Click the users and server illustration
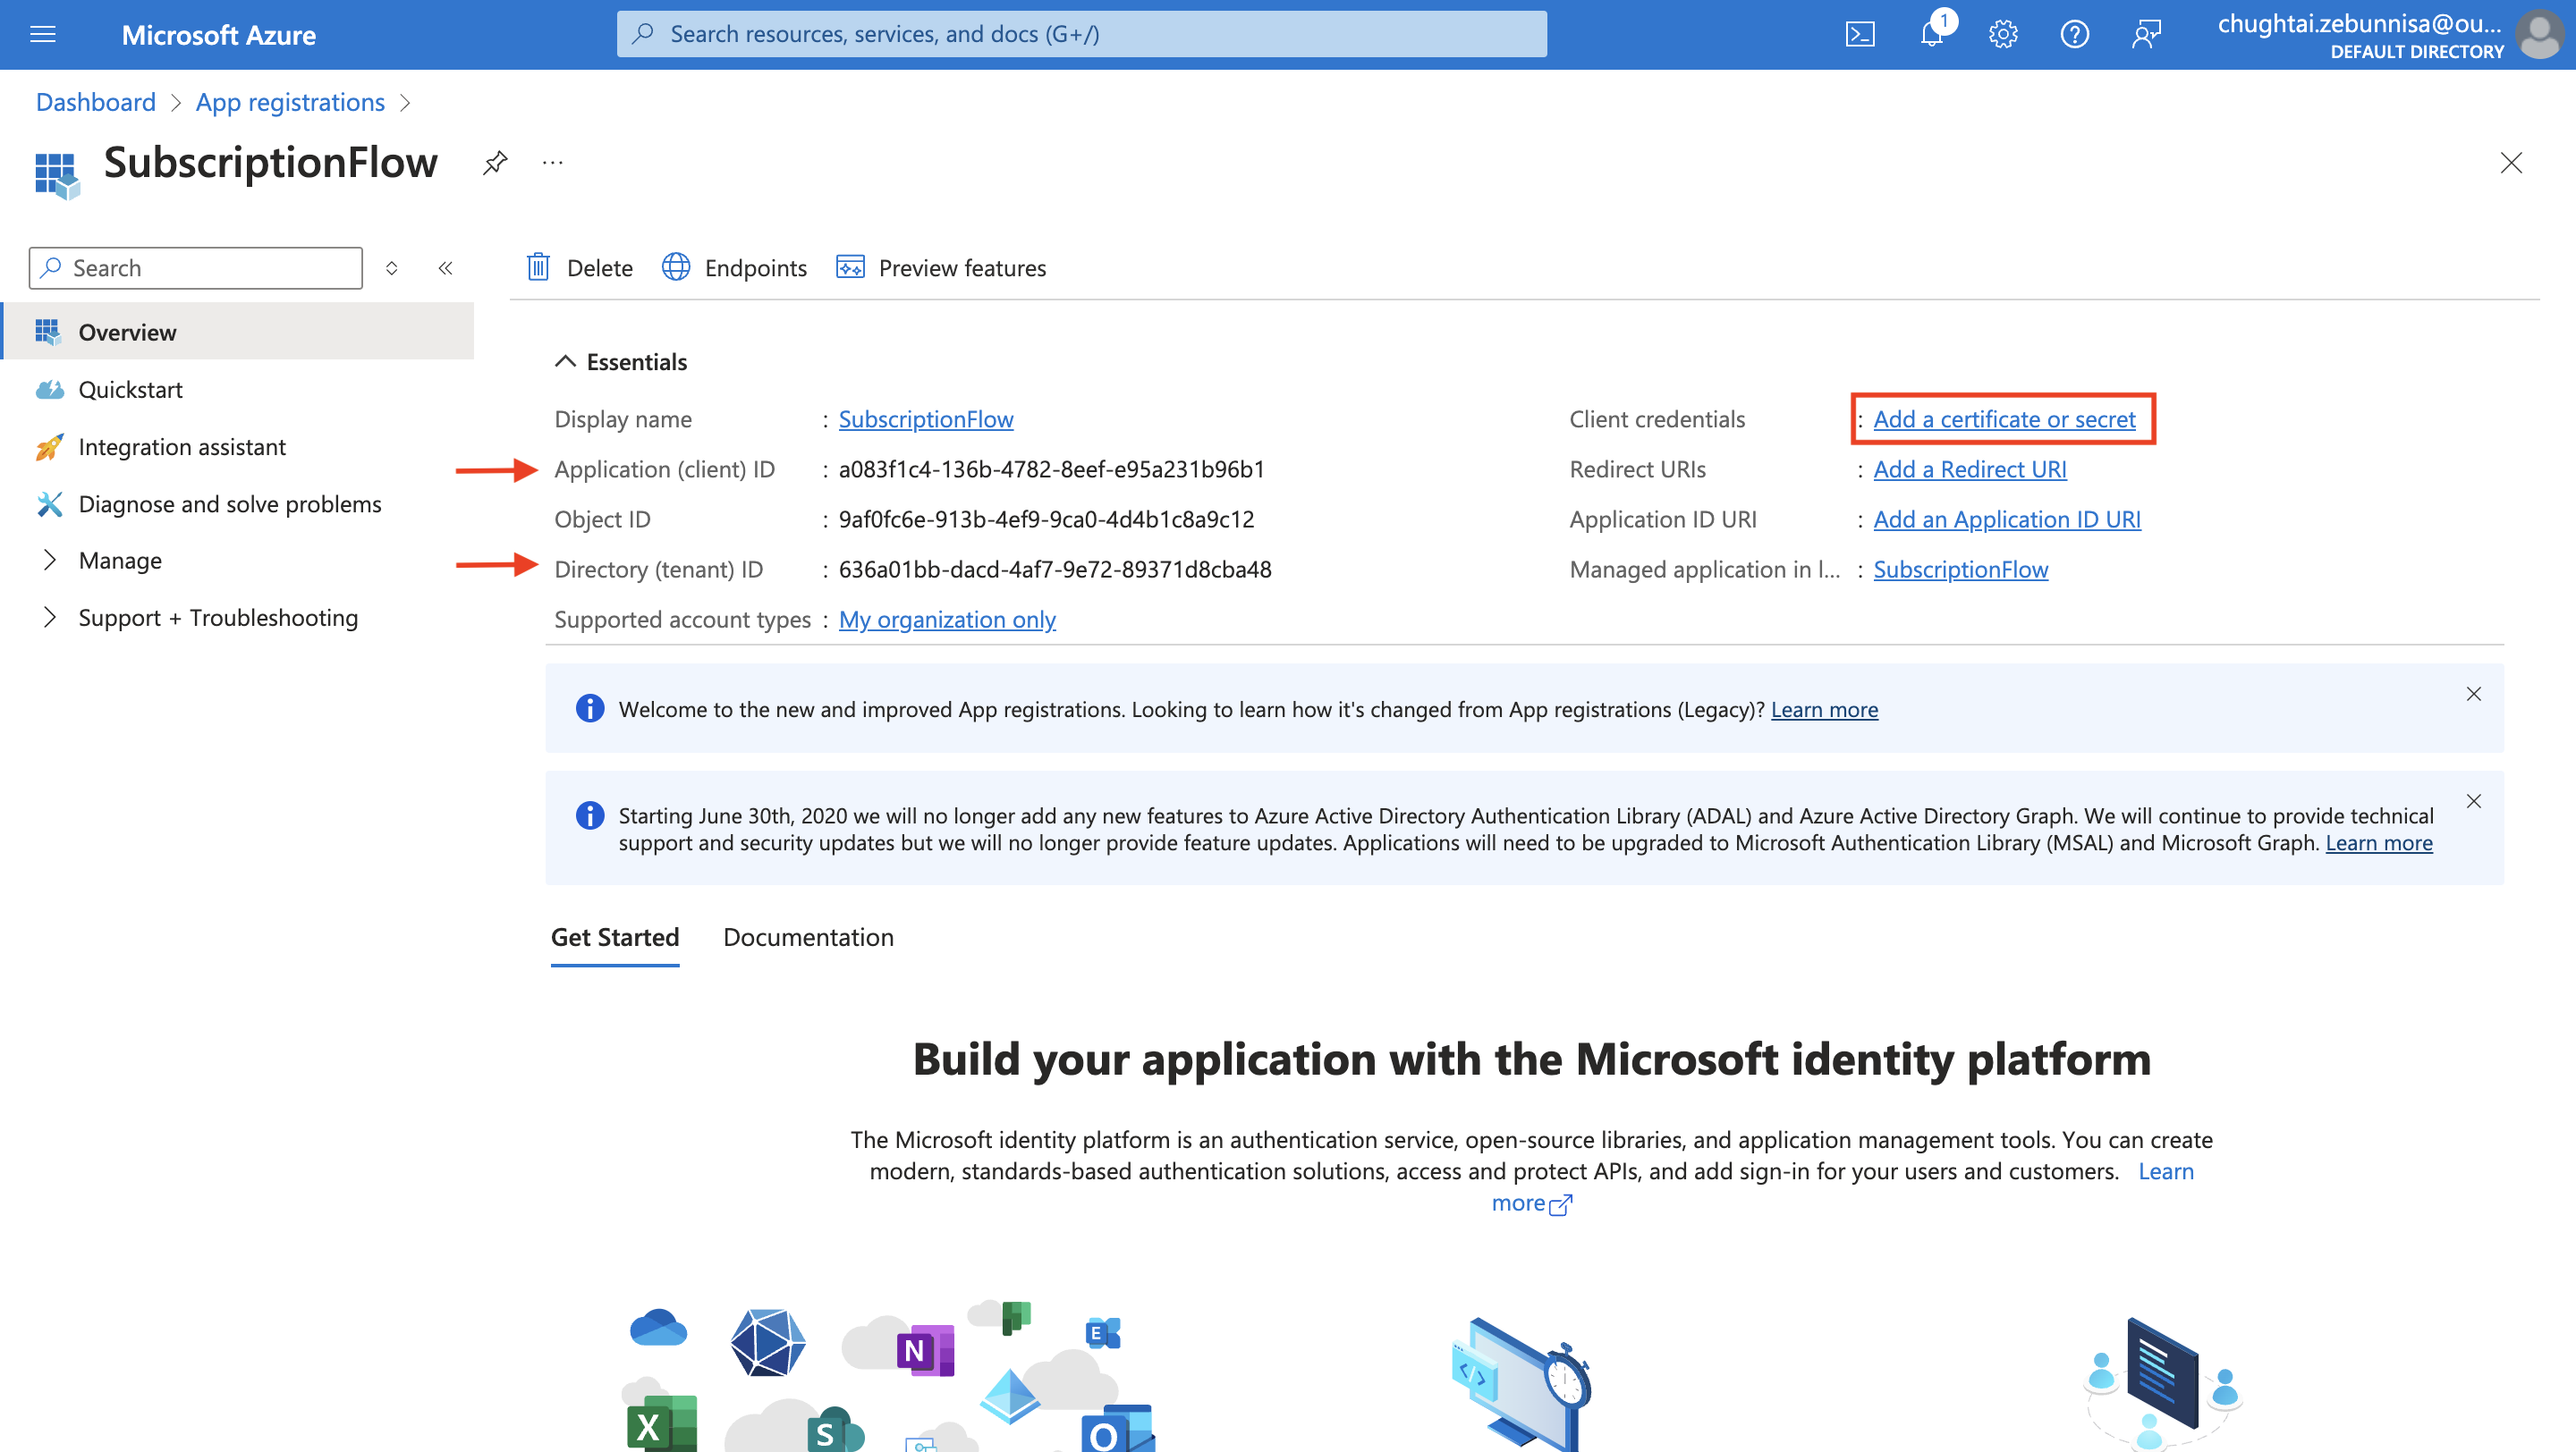Viewport: 2576px width, 1452px height. (2164, 1383)
